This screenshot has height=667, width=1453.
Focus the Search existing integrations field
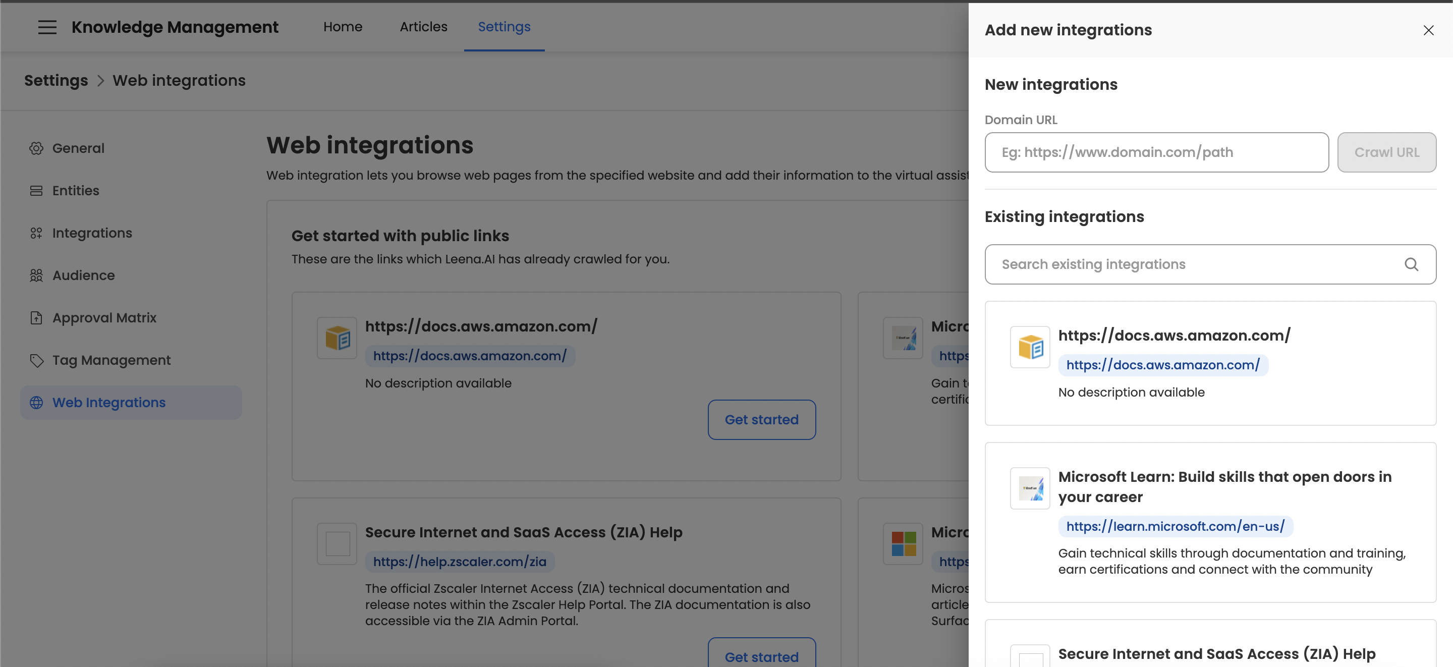pos(1196,264)
